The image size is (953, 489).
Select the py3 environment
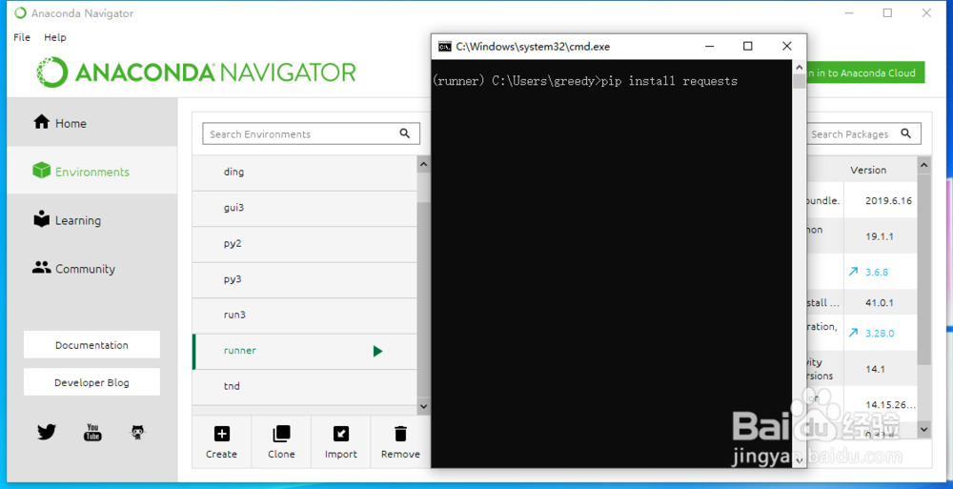(x=305, y=280)
